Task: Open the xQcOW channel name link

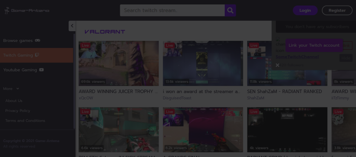Action: point(86,98)
